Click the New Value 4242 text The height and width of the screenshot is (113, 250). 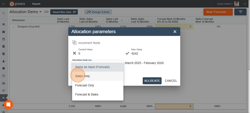pos(134,54)
